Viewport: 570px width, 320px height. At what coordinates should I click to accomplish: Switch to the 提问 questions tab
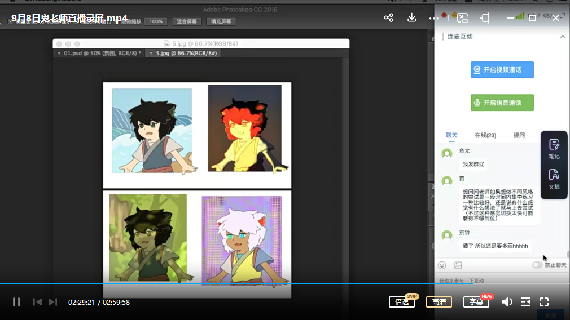[519, 135]
